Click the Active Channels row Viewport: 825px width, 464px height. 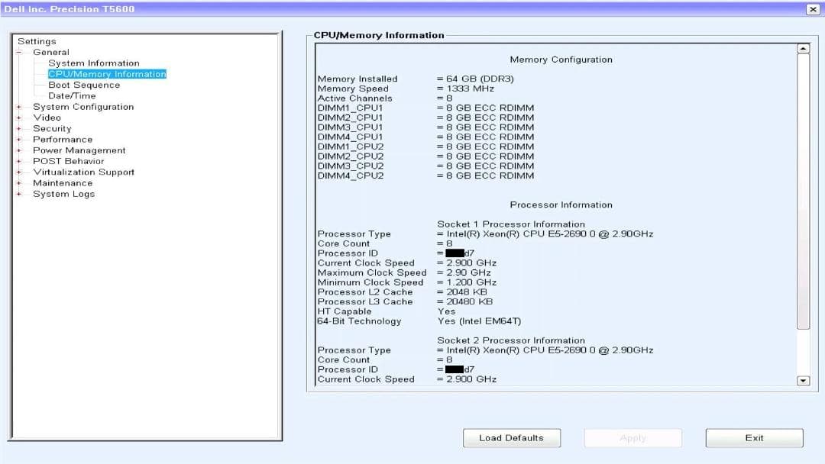point(385,98)
